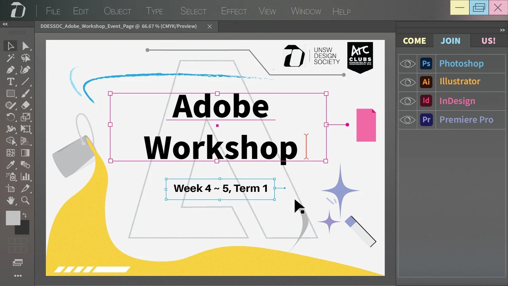The width and height of the screenshot is (508, 286).
Task: Select the Selection arrow tool
Action: 10,46
